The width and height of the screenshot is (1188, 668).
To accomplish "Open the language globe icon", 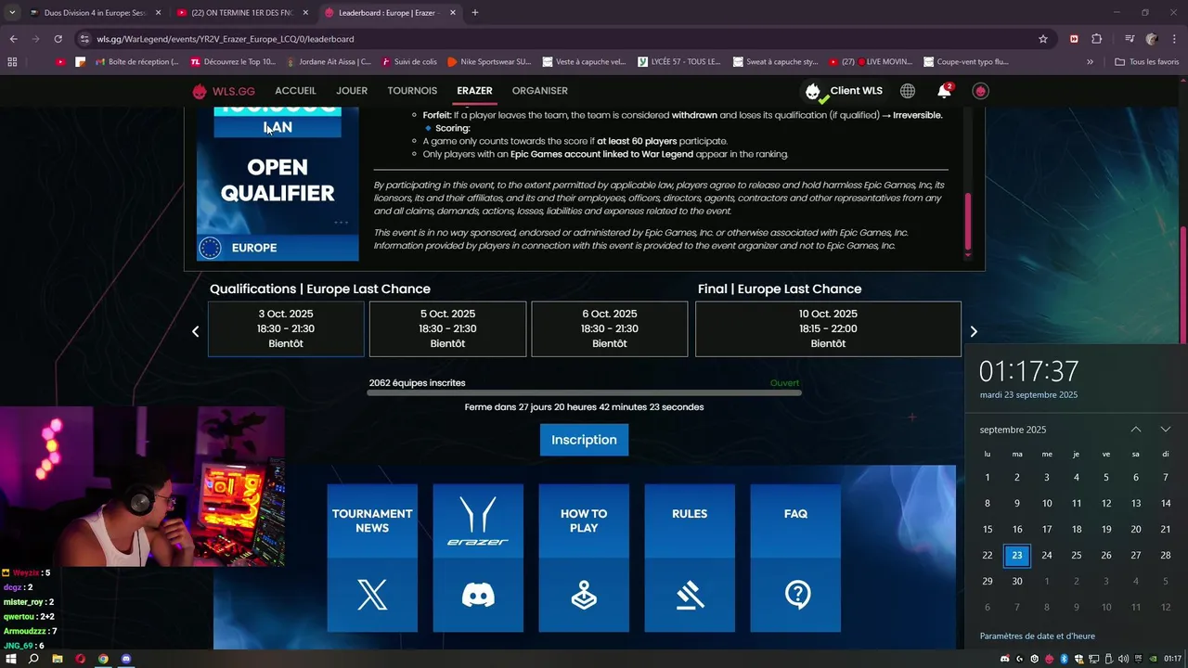I will [908, 91].
